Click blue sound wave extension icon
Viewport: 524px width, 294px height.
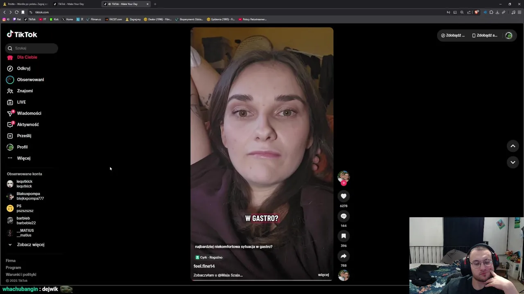(485, 12)
